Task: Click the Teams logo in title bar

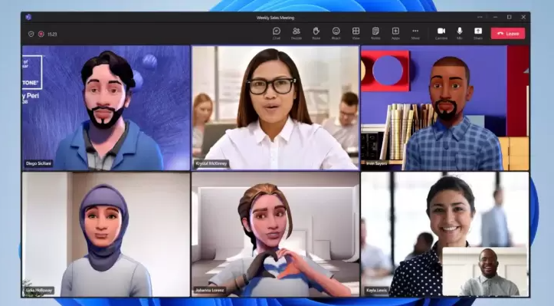Action: click(28, 17)
